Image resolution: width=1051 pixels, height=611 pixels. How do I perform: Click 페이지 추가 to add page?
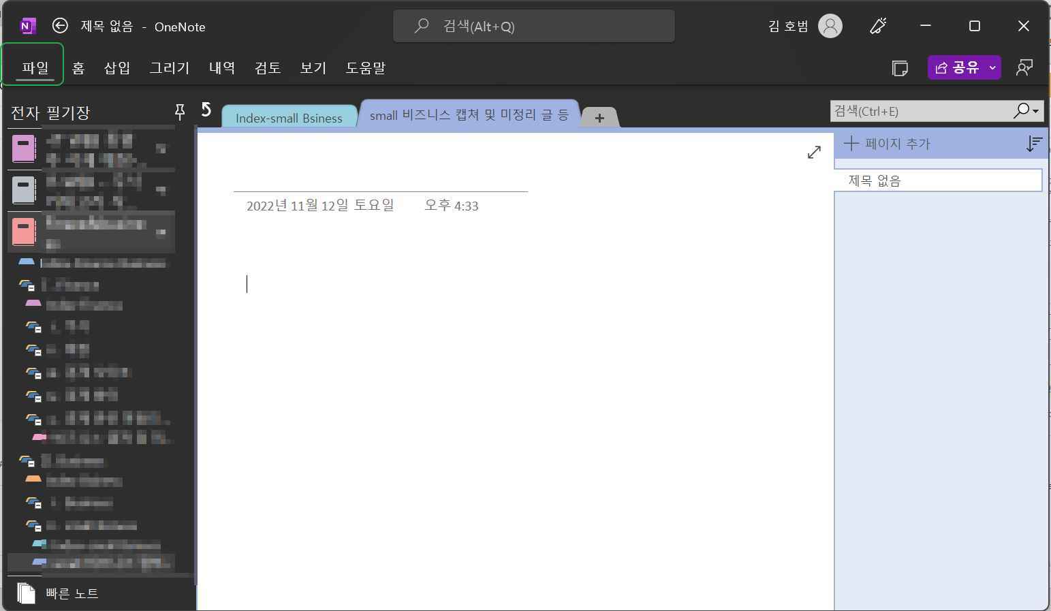pos(887,144)
